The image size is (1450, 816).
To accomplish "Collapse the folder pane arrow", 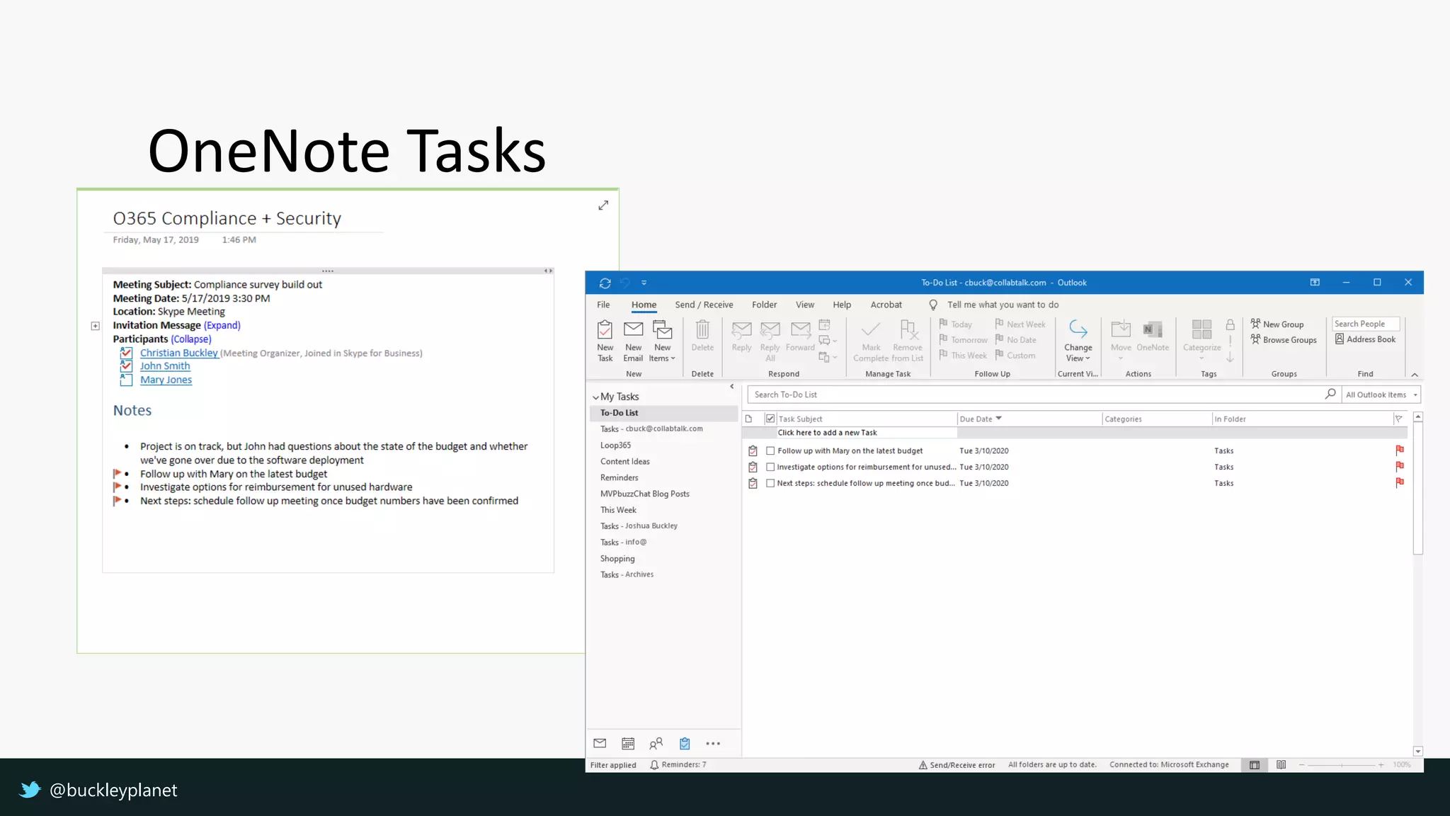I will click(732, 387).
